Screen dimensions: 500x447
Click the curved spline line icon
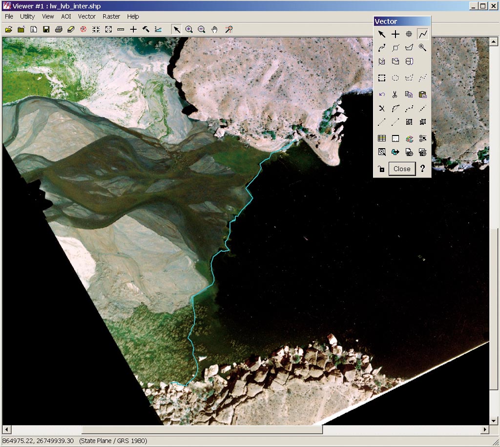(x=396, y=109)
